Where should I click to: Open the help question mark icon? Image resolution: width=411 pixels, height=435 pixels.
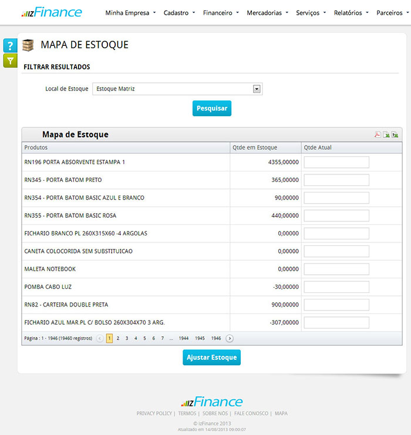(10, 46)
